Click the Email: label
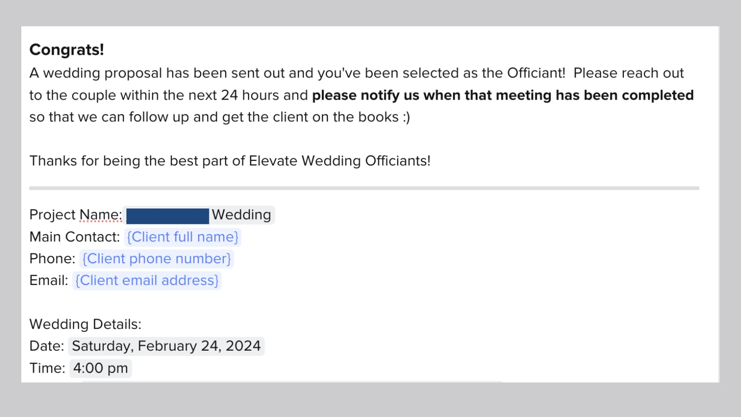The width and height of the screenshot is (741, 417). click(49, 280)
